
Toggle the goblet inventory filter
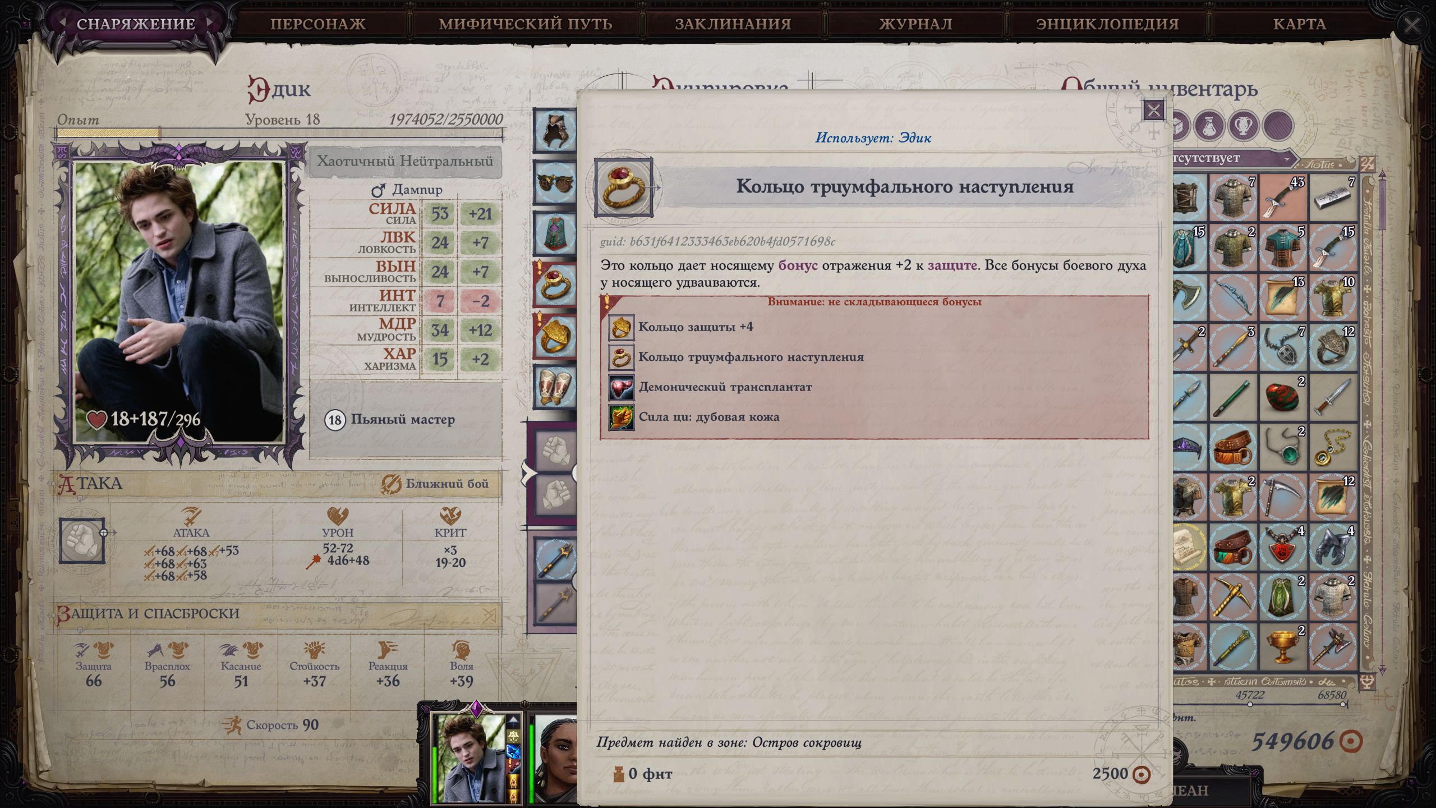pyautogui.click(x=1244, y=125)
